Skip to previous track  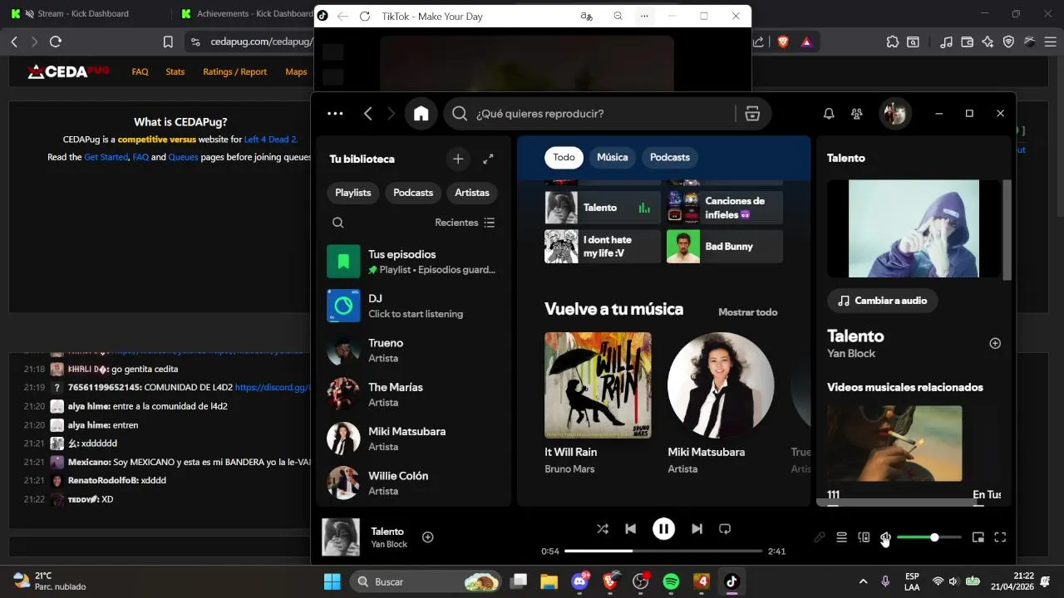click(630, 529)
